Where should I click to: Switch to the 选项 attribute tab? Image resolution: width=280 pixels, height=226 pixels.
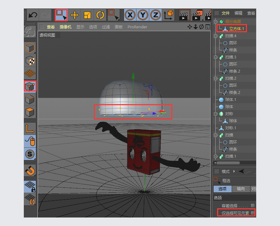tap(222, 189)
